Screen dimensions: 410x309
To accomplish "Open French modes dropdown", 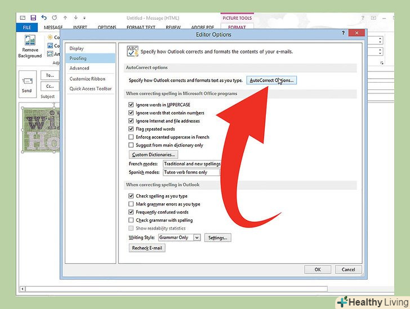I will click(x=192, y=164).
